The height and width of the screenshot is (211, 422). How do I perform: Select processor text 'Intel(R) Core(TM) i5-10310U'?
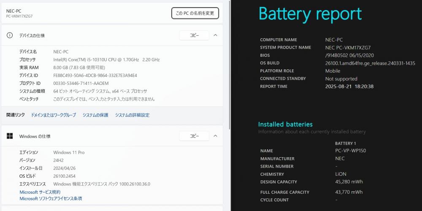pyautogui.click(x=80, y=60)
